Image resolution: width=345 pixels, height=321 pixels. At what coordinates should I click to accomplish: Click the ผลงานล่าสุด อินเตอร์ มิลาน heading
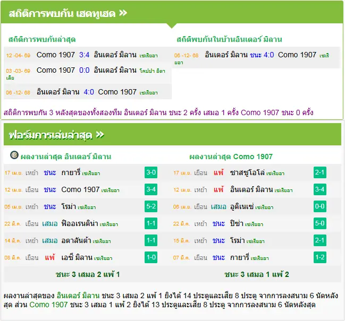point(66,157)
